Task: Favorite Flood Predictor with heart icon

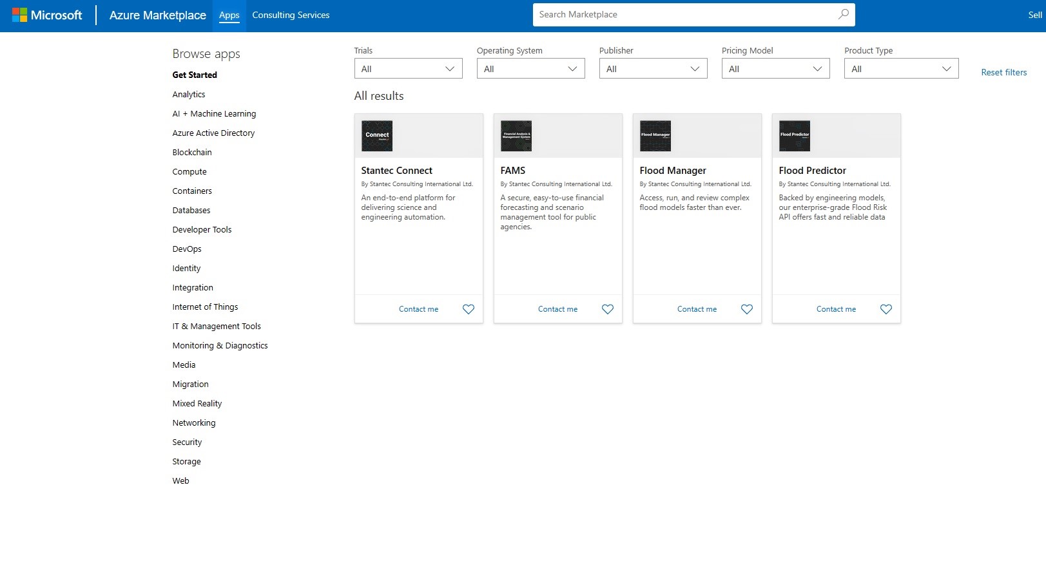Action: (x=886, y=309)
